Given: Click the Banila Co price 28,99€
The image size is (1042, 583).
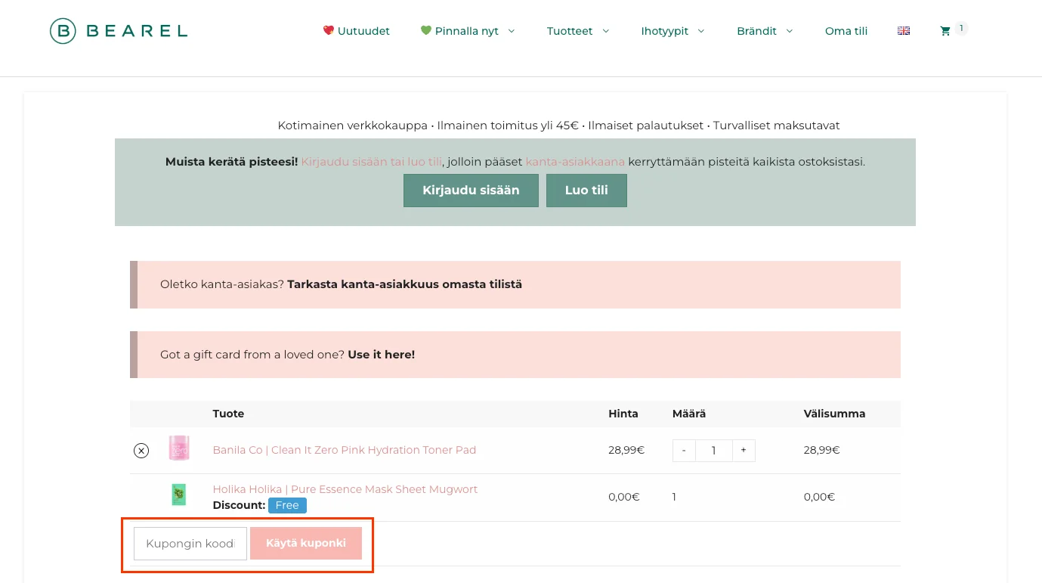Looking at the screenshot, I should click(626, 450).
